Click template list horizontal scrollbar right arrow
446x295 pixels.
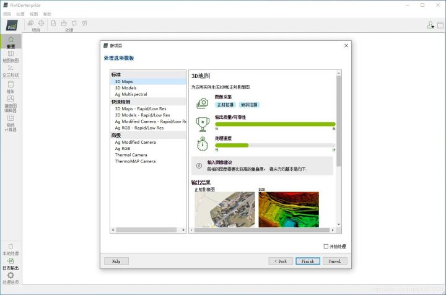183,230
